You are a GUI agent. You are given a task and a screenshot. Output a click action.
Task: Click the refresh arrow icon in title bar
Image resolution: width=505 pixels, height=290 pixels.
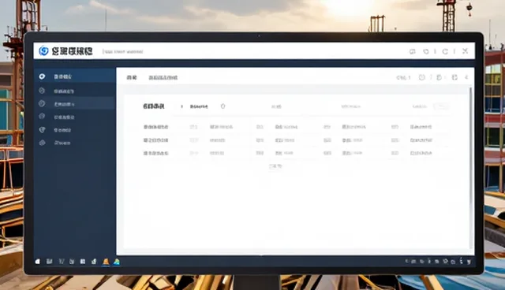click(x=445, y=51)
